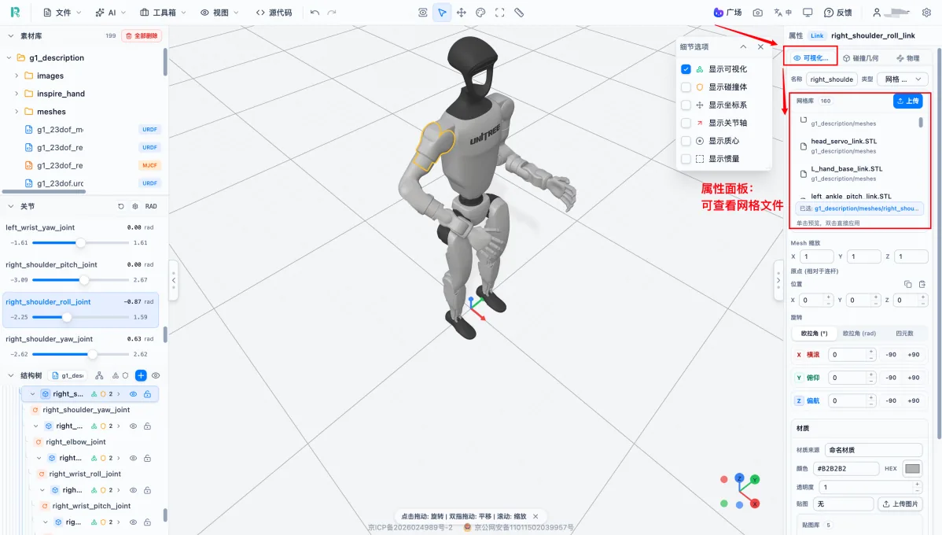Open the 广场 link
Image resolution: width=942 pixels, height=535 pixels.
pos(727,13)
